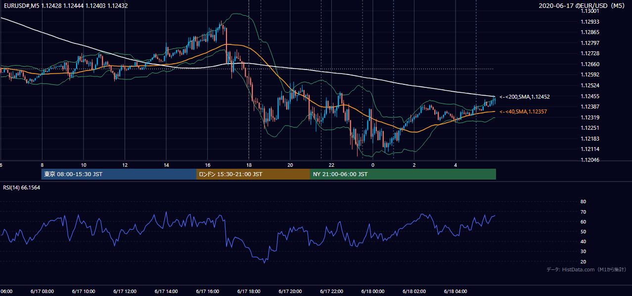Click price axis value 1.12319
Viewport: 632px width, 296px height.
pyautogui.click(x=589, y=117)
